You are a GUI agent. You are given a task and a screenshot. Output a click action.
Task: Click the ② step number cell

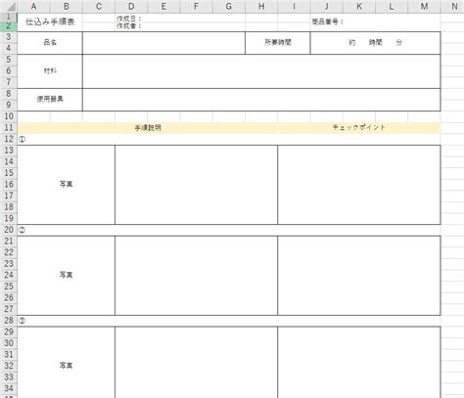click(x=23, y=230)
